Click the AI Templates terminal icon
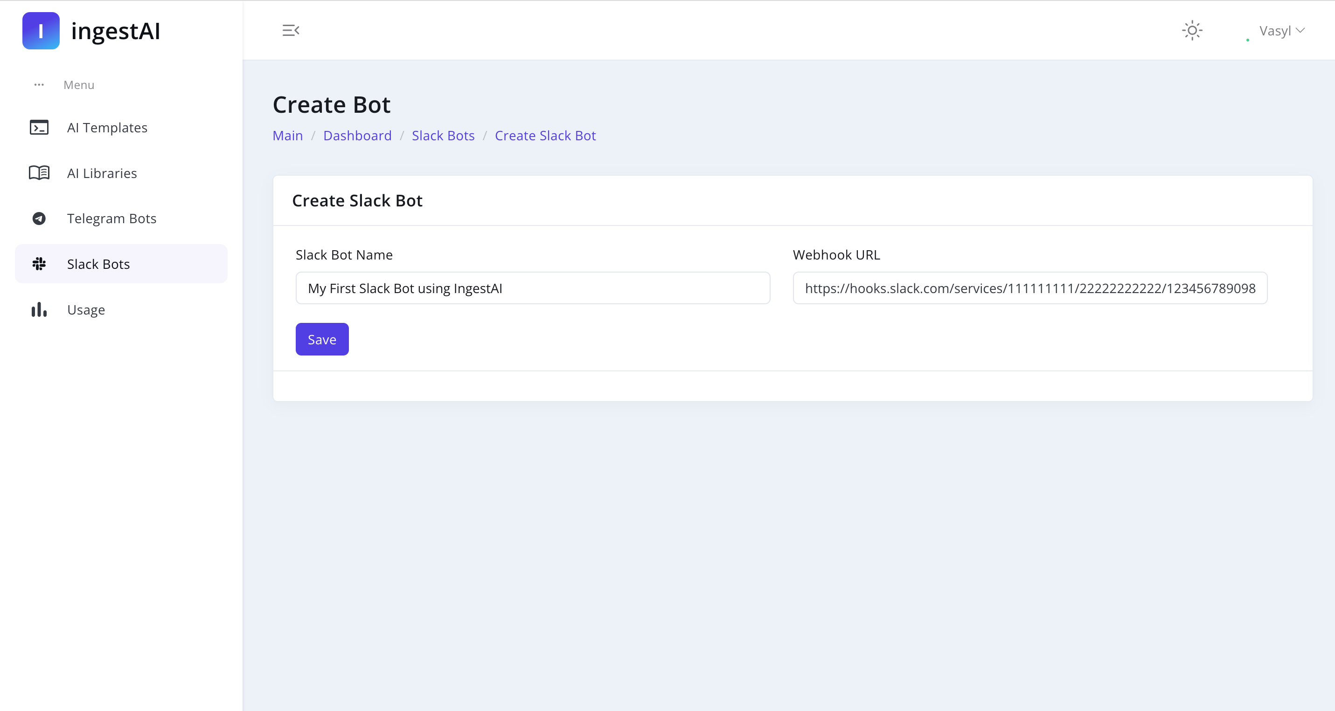The height and width of the screenshot is (711, 1335). [39, 127]
